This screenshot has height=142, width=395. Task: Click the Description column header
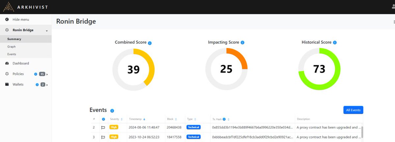303,119
